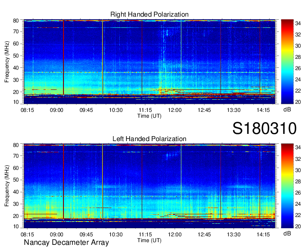Screen dimensions: 306x248
Task: Click the 30 MHz tick on Left Handed plot
Action: pos(16,204)
